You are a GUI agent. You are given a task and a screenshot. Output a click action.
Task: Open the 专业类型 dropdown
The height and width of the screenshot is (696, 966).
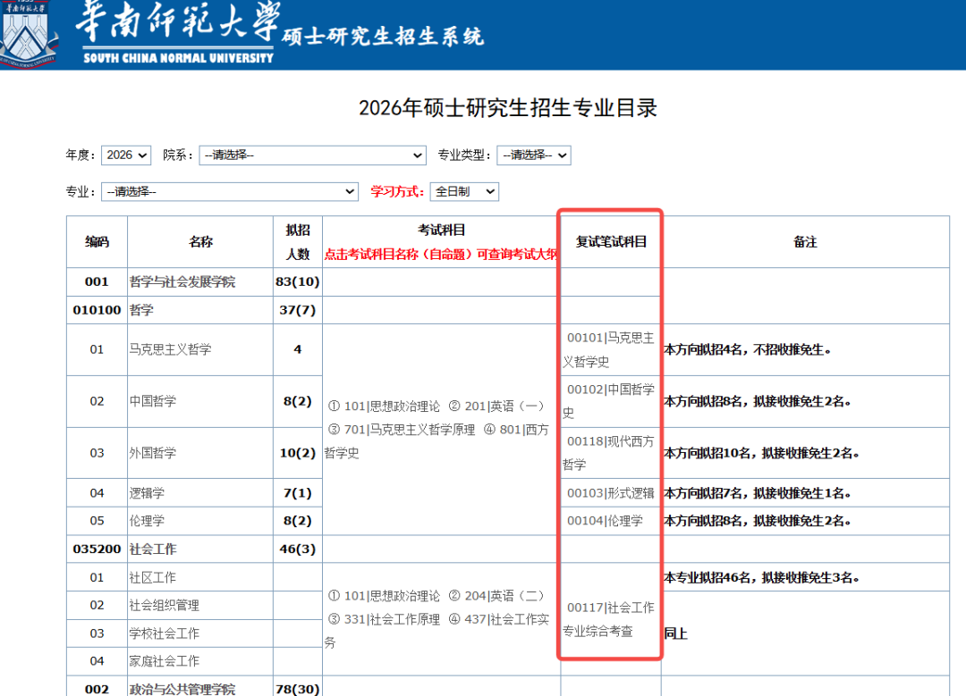click(x=533, y=155)
